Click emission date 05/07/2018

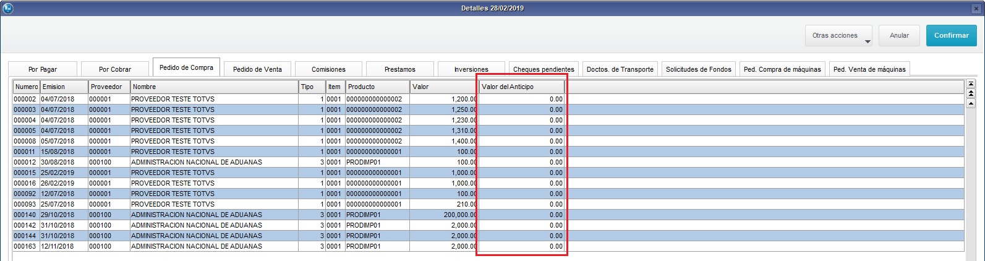pos(58,141)
